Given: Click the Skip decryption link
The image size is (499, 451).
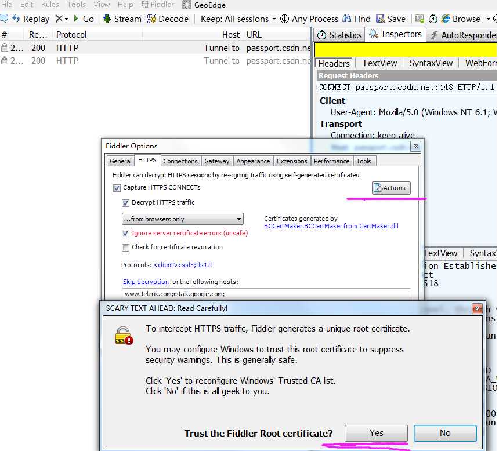Looking at the screenshot, I should click(146, 282).
